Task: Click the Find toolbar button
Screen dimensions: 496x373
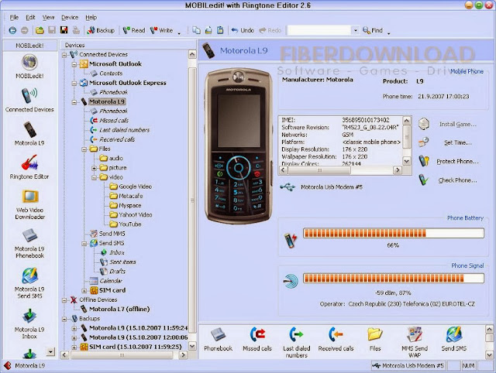Action: [373, 30]
